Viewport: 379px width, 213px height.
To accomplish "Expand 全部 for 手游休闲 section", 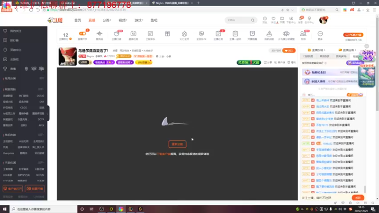I will tap(41, 162).
